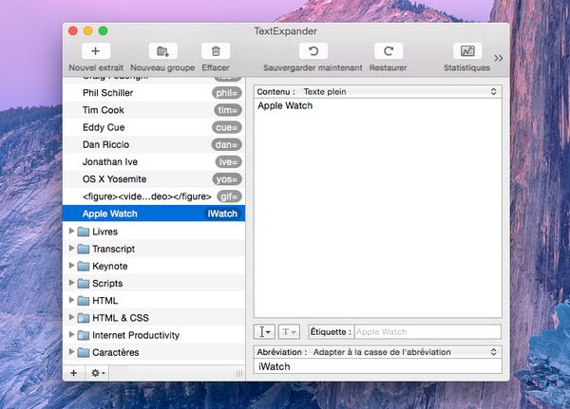Select the Scripts folder icon
570x409 pixels.
click(84, 284)
